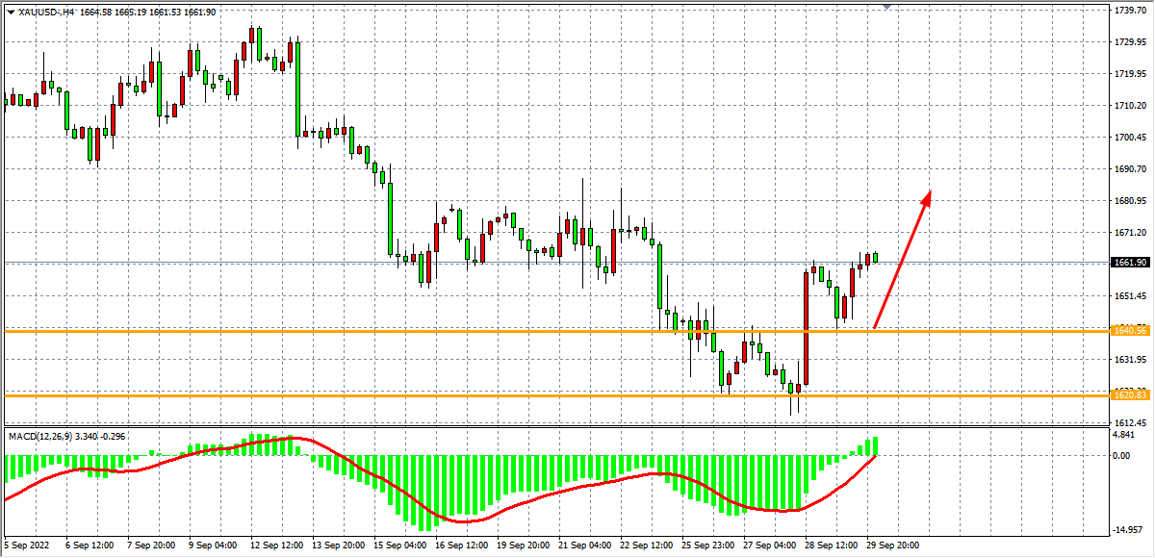The height and width of the screenshot is (558, 1155).
Task: Click the 1680.95 price scale value
Action: point(1128,201)
